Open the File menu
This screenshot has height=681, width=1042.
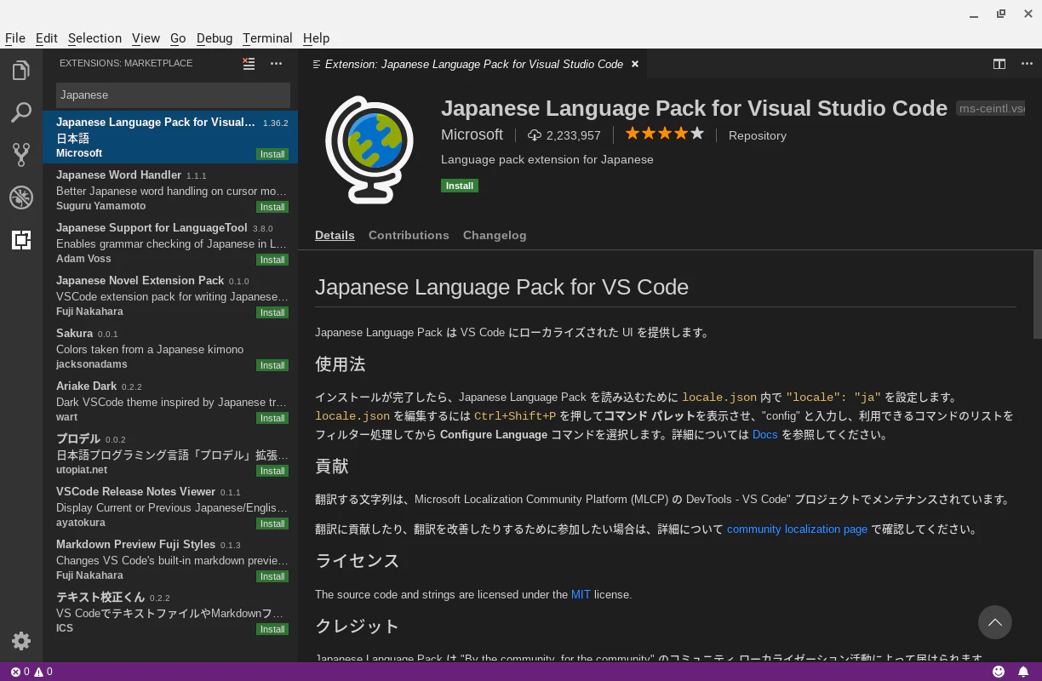pos(15,38)
